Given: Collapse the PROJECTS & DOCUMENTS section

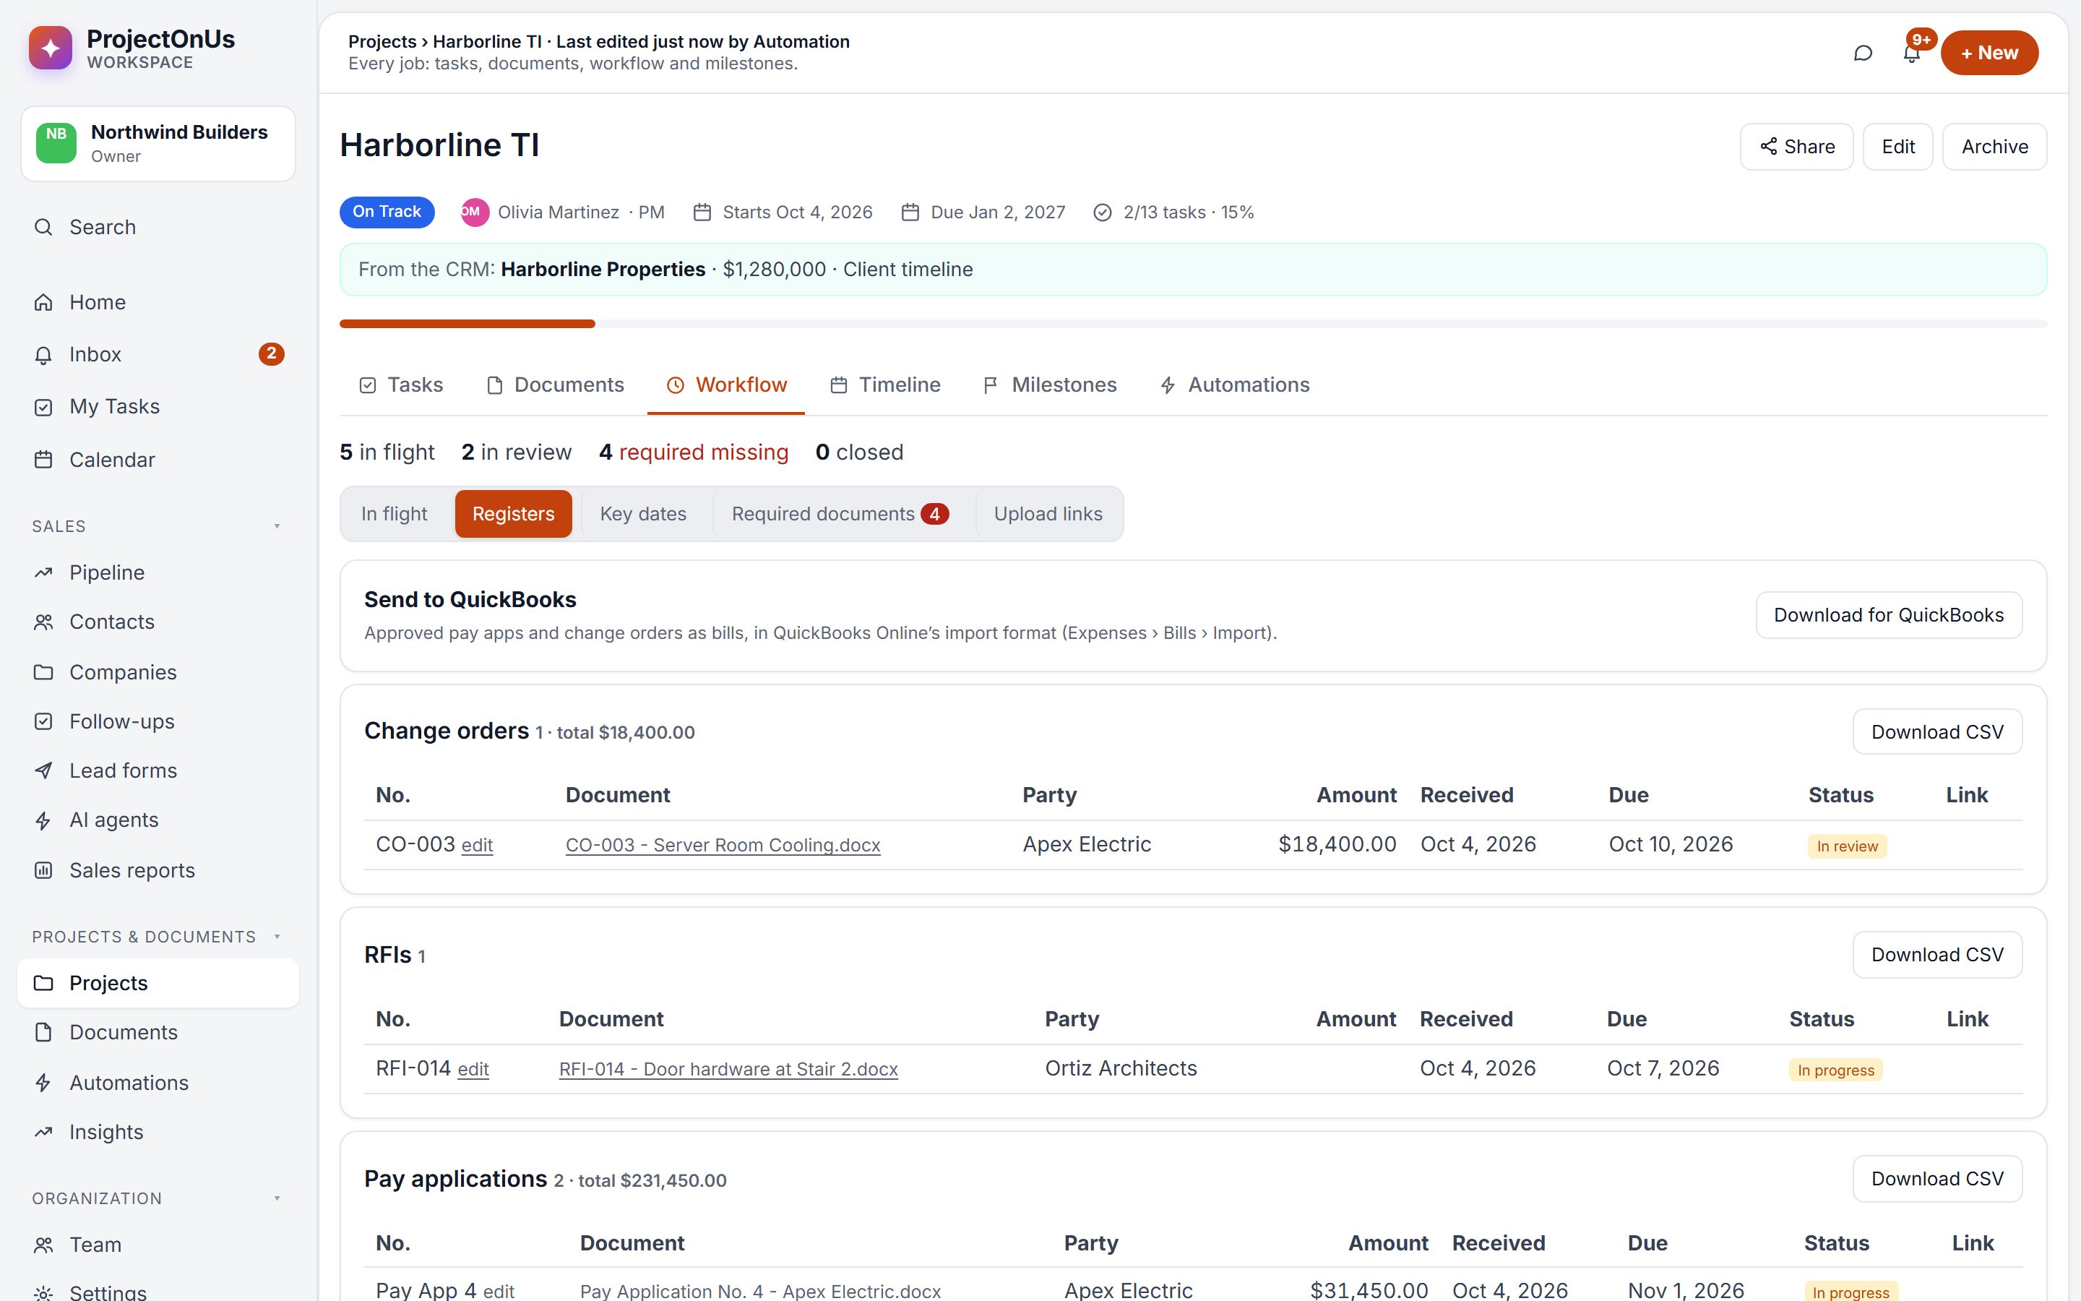Looking at the screenshot, I should pyautogui.click(x=277, y=937).
